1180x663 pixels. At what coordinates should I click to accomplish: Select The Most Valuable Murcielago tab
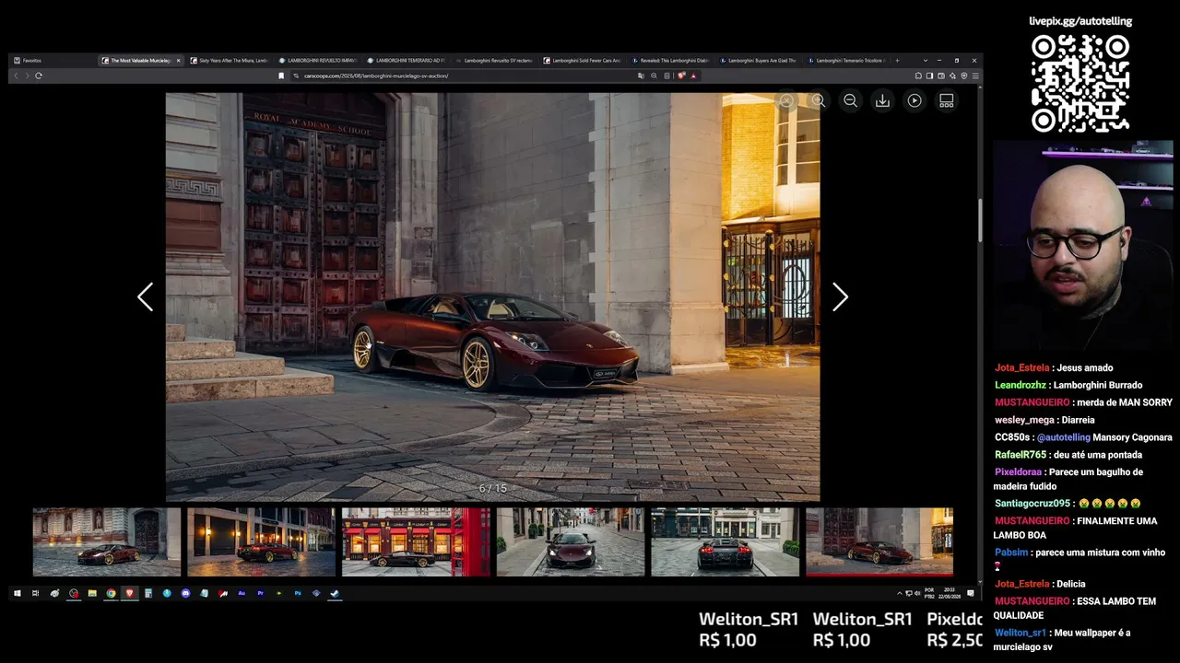pyautogui.click(x=141, y=61)
